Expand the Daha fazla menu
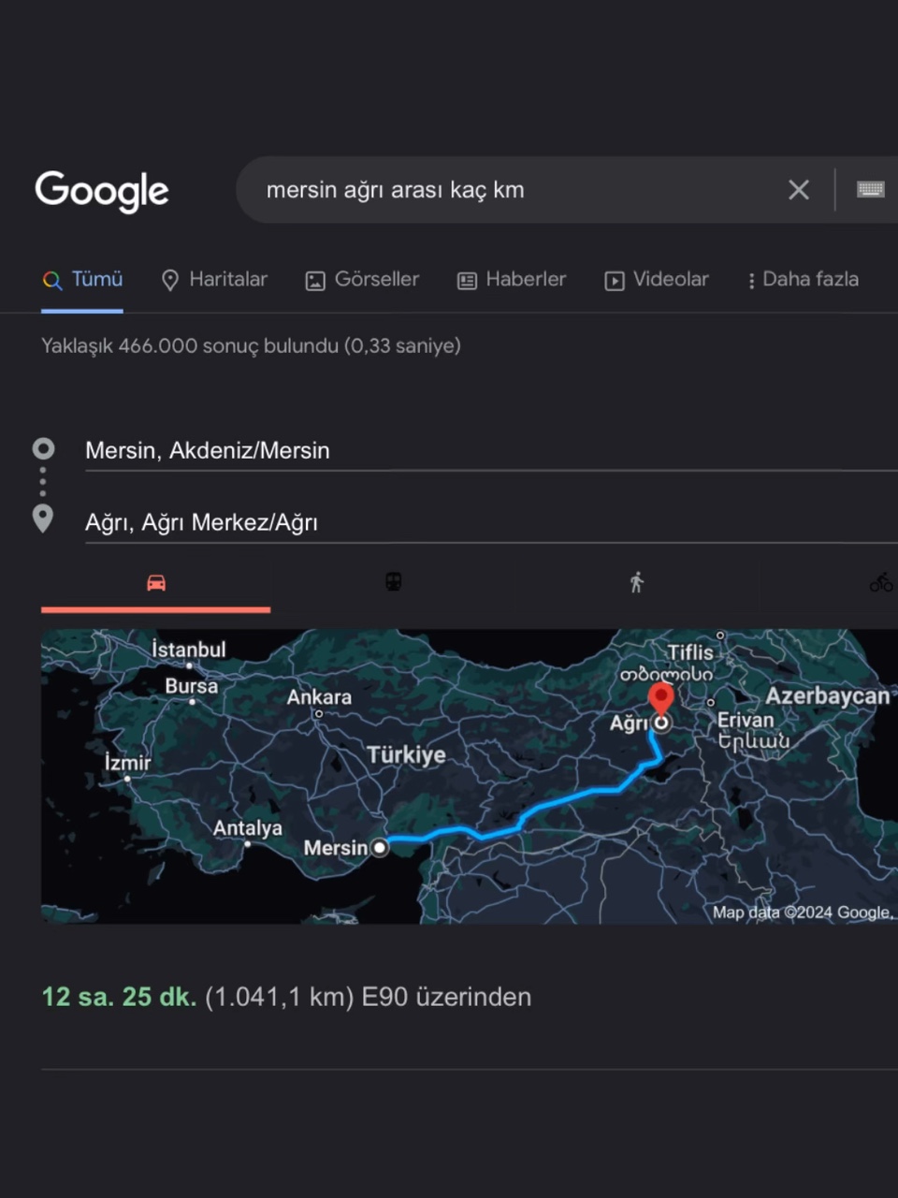The height and width of the screenshot is (1198, 898). pos(803,280)
